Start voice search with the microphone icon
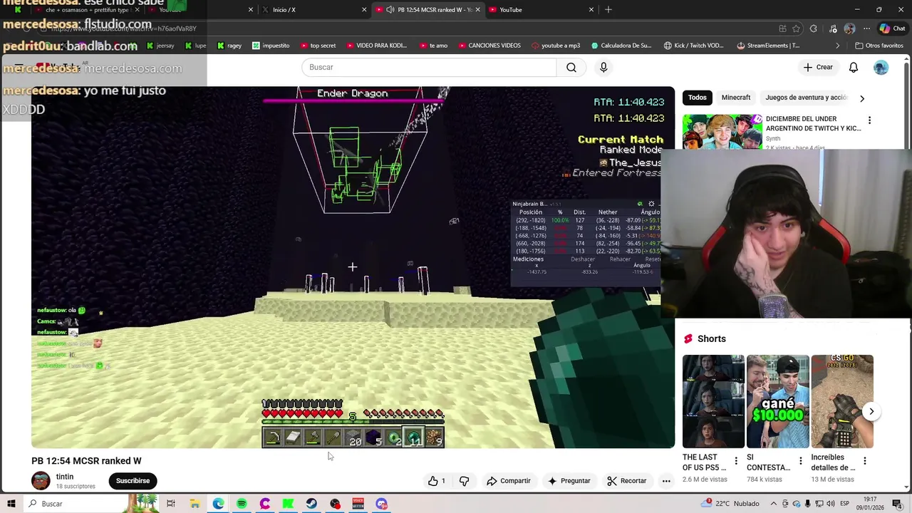912x513 pixels. [x=603, y=67]
